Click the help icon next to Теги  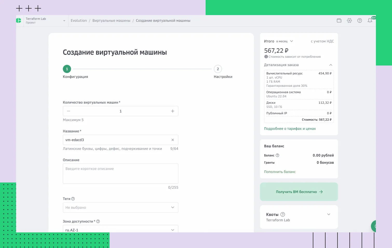73,198
